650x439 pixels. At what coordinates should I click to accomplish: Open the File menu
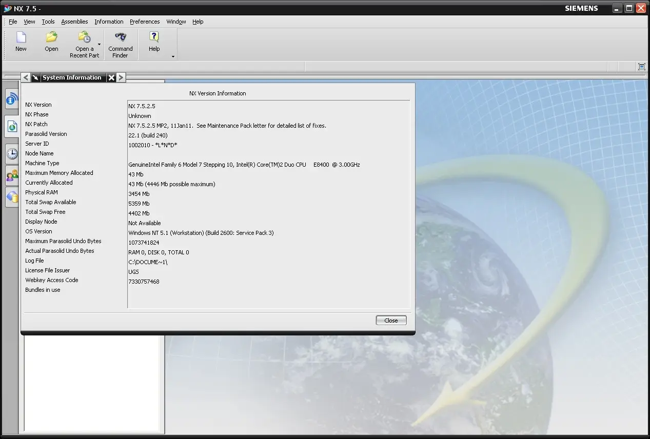tap(13, 22)
